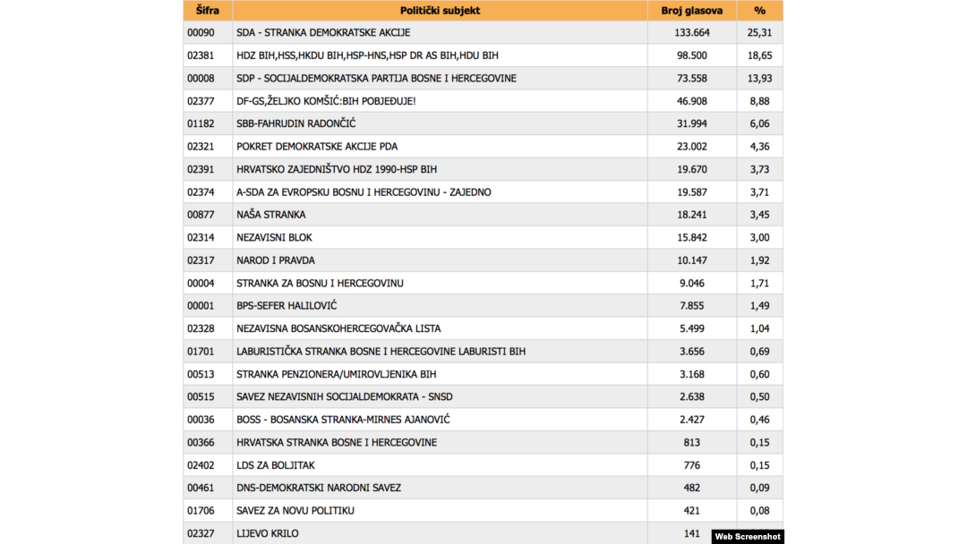Image resolution: width=967 pixels, height=544 pixels.
Task: Click code 02374
Action: (201, 192)
